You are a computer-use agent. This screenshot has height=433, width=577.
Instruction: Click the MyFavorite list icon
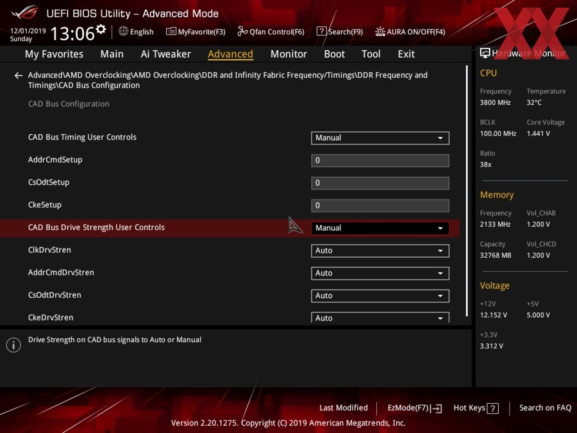click(x=171, y=31)
